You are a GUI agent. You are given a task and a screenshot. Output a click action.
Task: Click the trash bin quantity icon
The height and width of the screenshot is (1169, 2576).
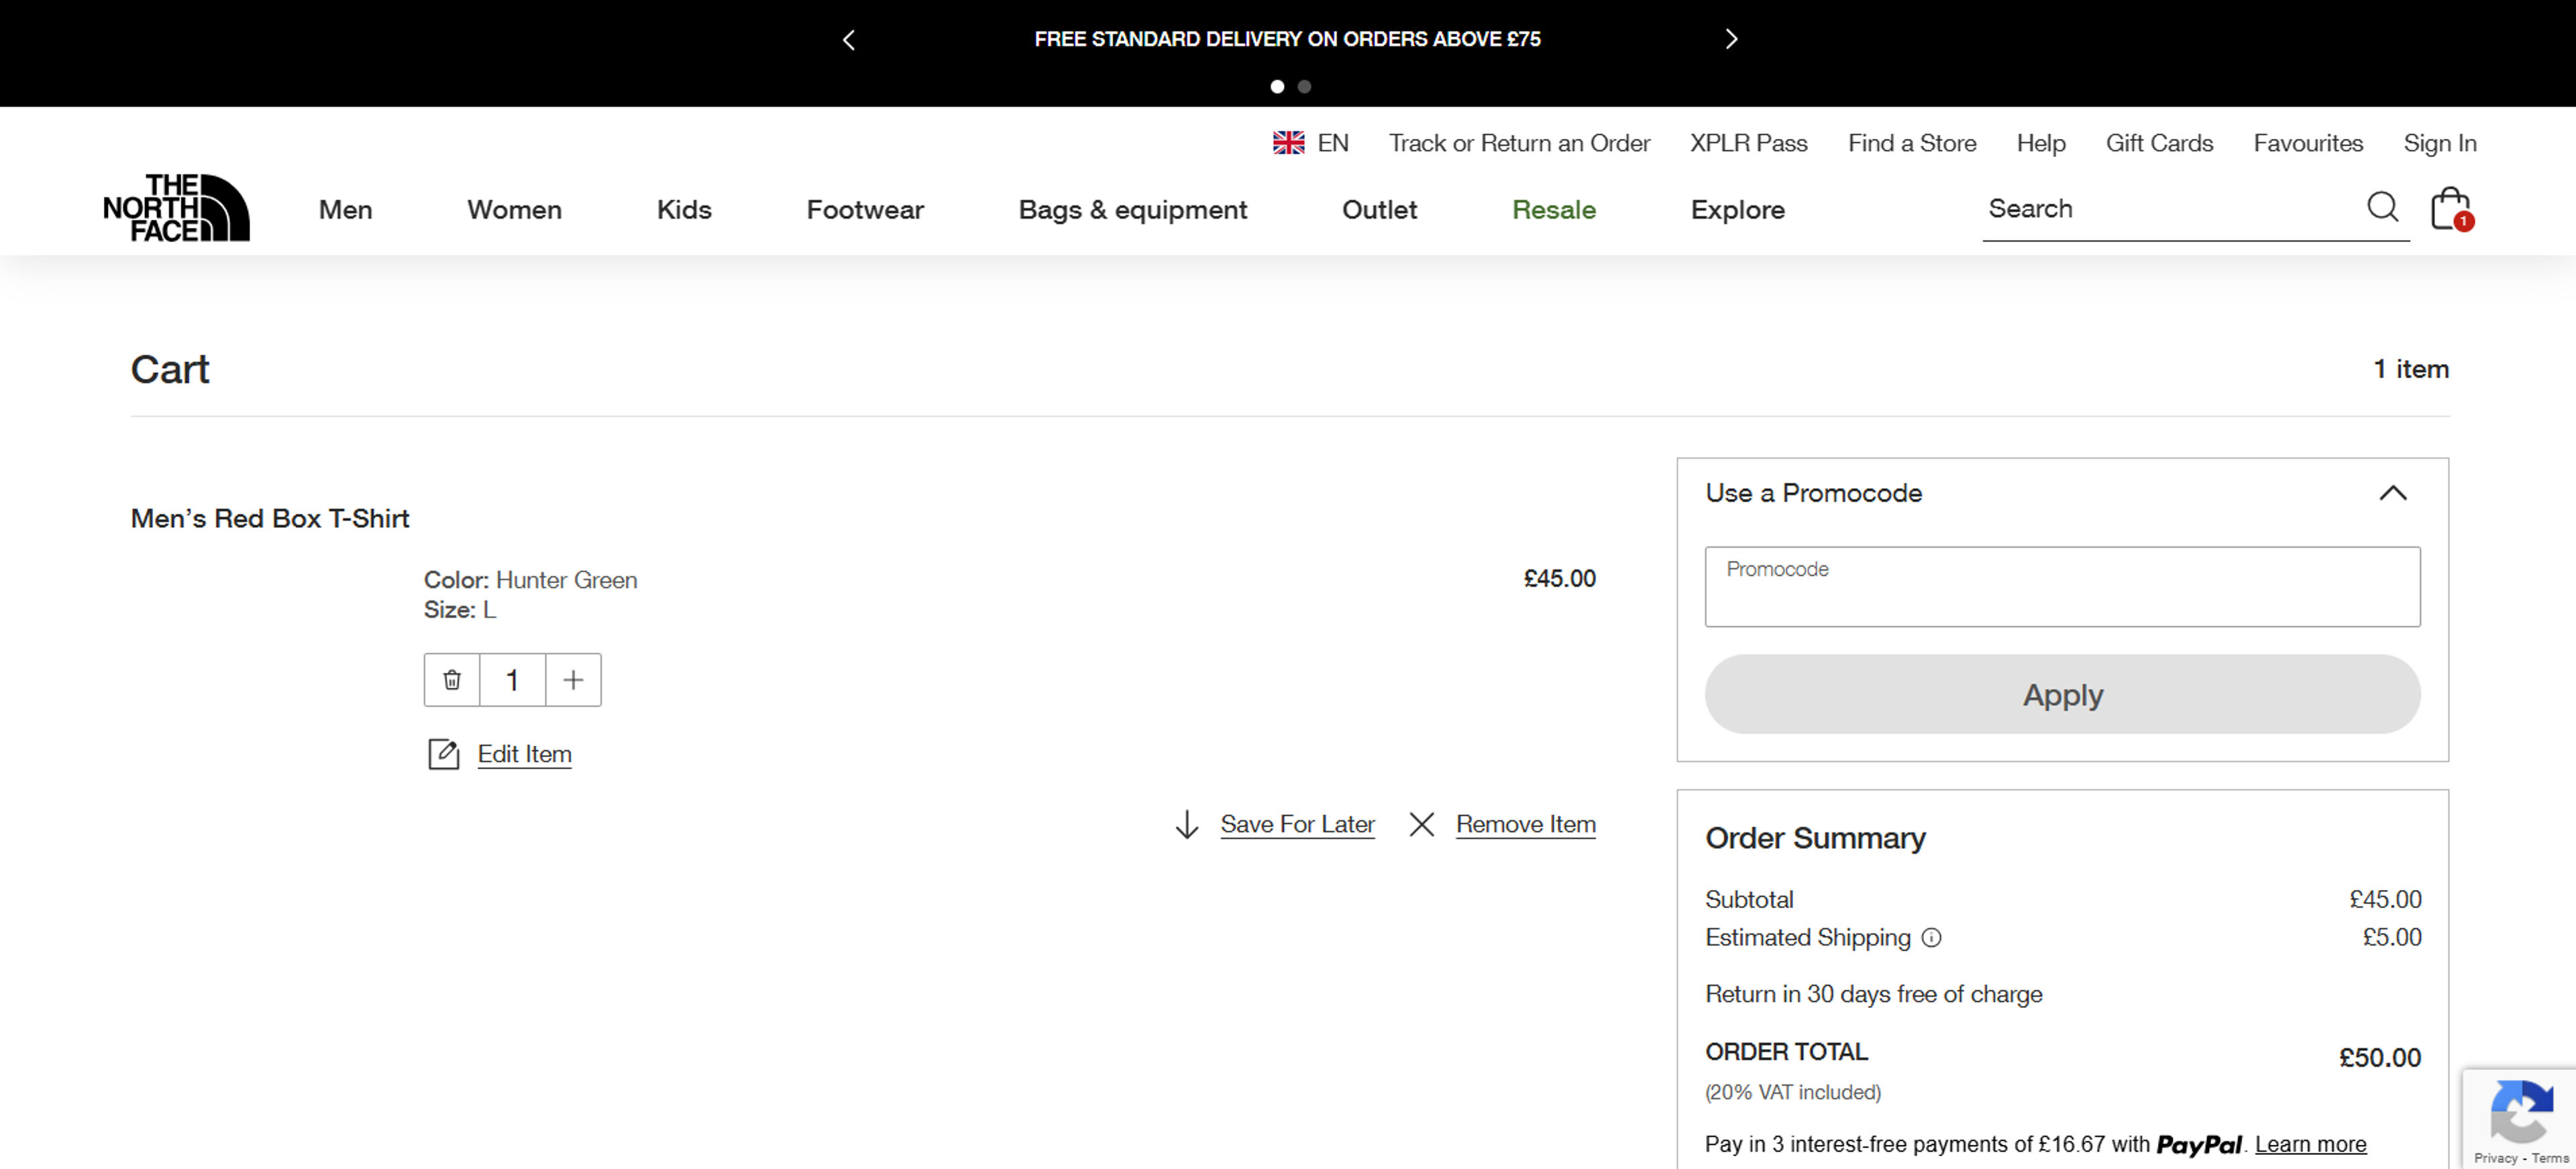tap(452, 680)
